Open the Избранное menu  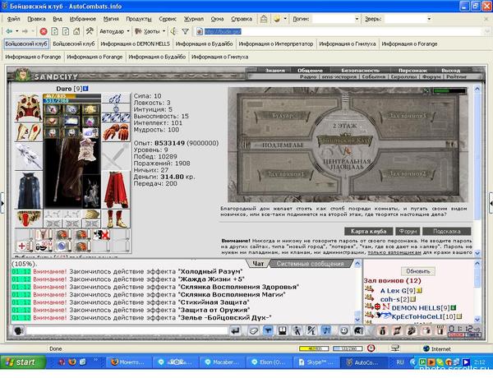83,19
